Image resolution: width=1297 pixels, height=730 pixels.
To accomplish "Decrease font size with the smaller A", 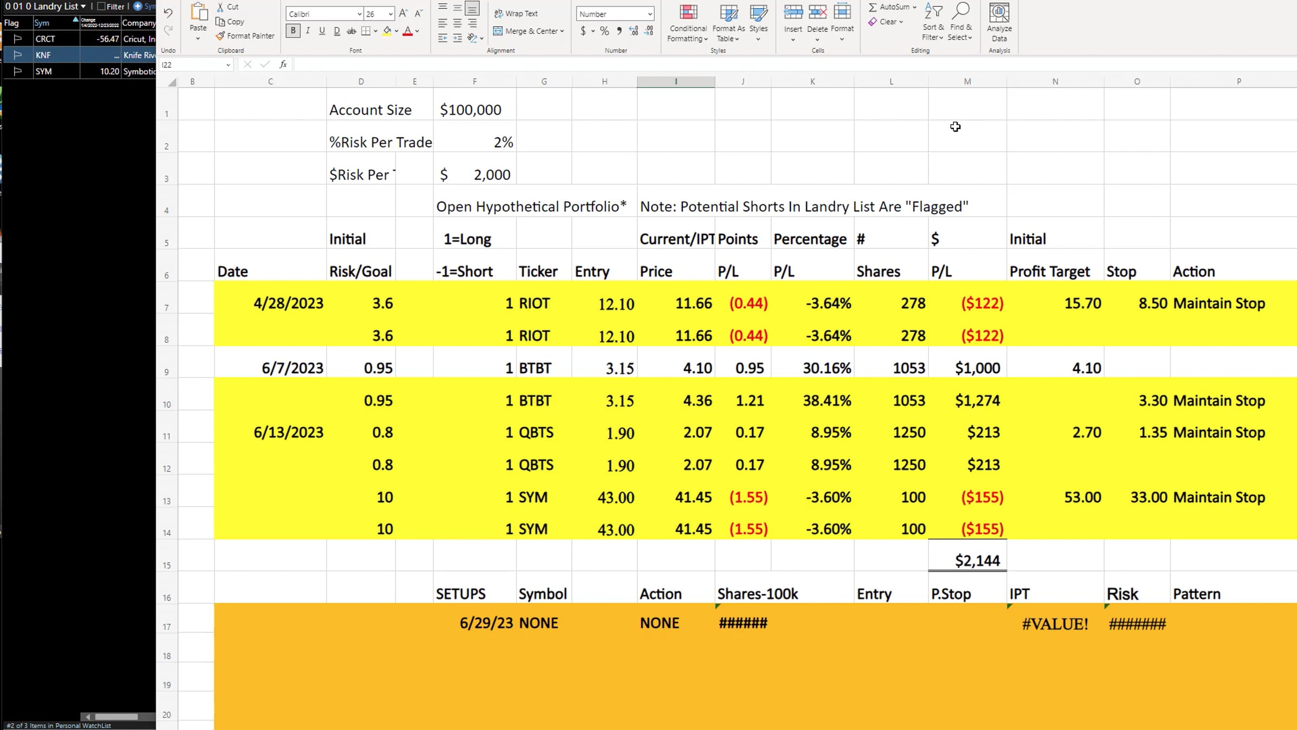I will pyautogui.click(x=418, y=14).
